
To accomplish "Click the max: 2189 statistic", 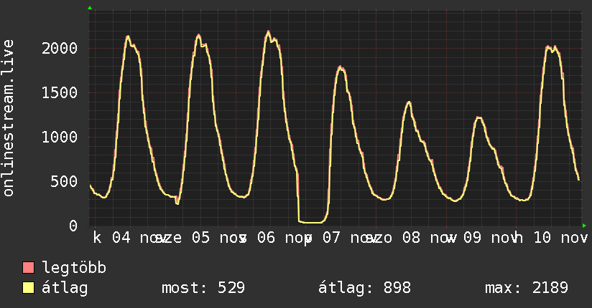I will (527, 288).
